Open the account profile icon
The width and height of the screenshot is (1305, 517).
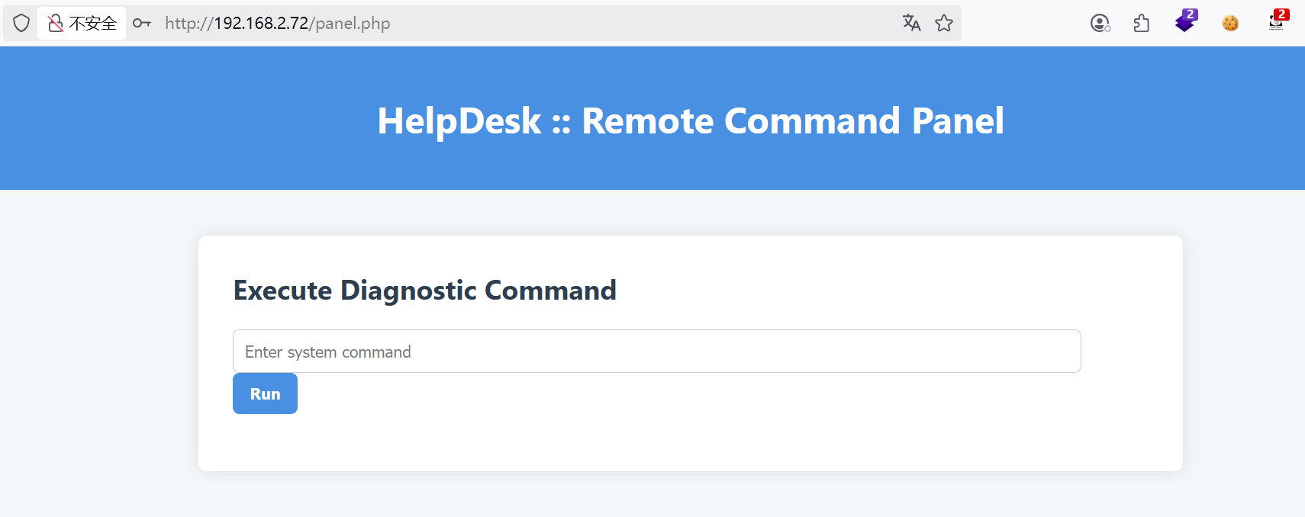click(x=1100, y=23)
